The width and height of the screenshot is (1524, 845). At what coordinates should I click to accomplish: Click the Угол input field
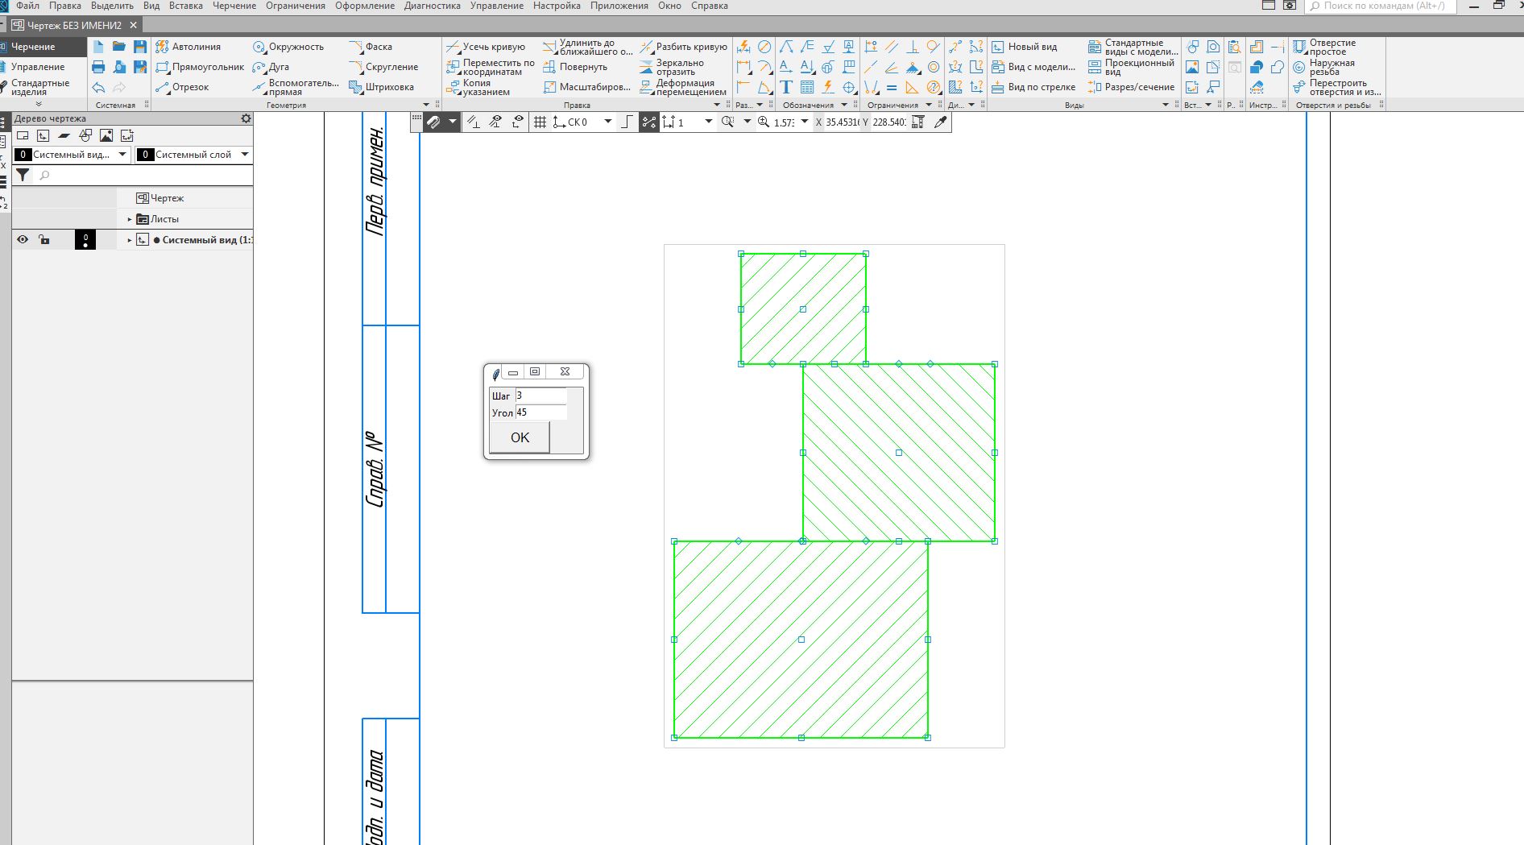tap(541, 412)
